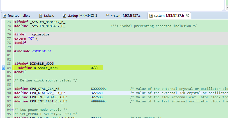The image size is (228, 118).
Task: Click the startup_MKM34Z7.S tab file icon
Action: click(x=65, y=16)
